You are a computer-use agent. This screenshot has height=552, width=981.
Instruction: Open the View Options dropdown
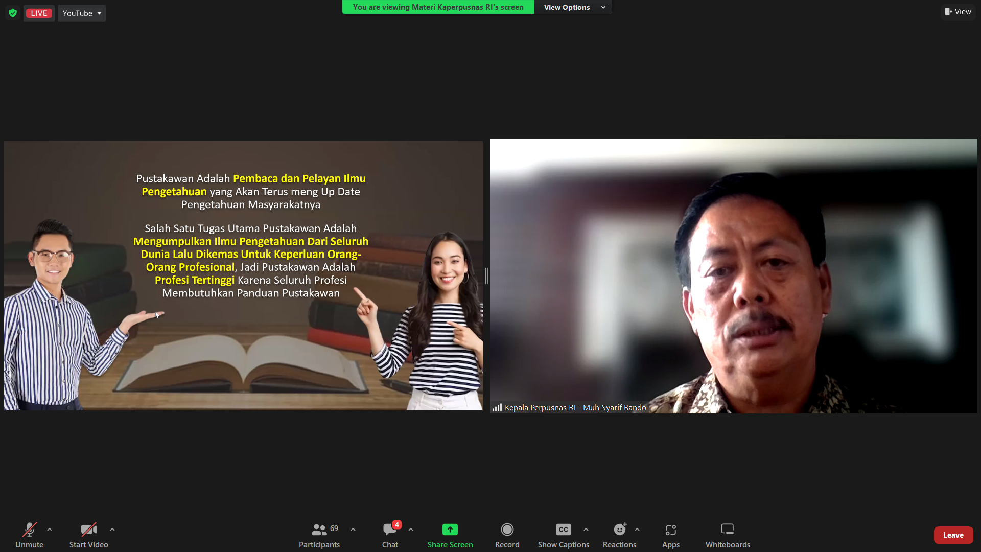(x=574, y=7)
